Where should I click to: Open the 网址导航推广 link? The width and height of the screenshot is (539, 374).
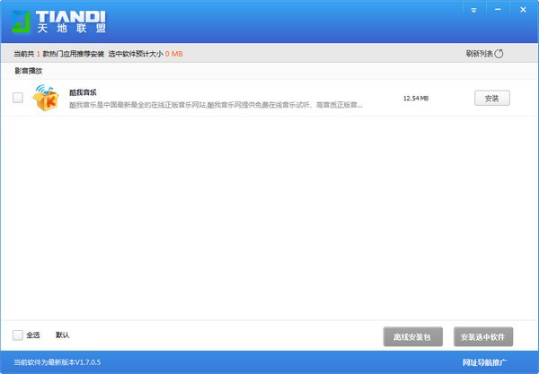click(x=484, y=362)
